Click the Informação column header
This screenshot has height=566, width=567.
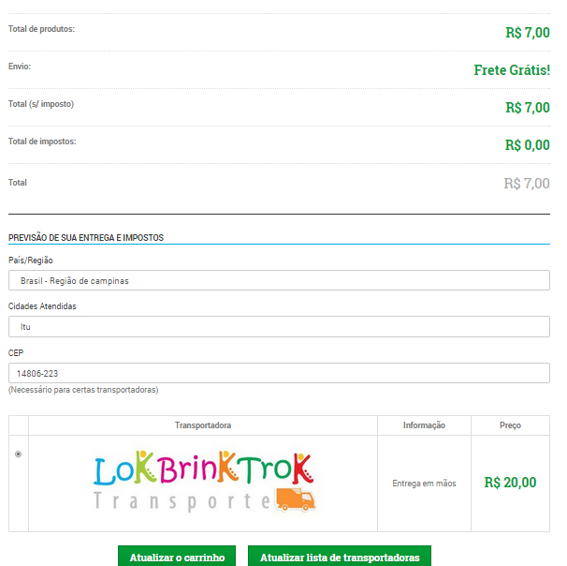coord(424,425)
